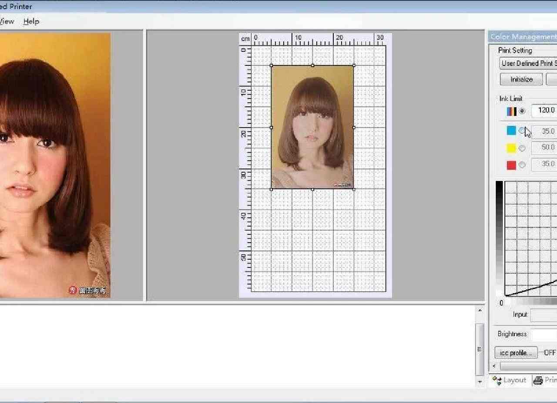
Task: Click the combined CMYK ink bars icon
Action: (x=512, y=111)
